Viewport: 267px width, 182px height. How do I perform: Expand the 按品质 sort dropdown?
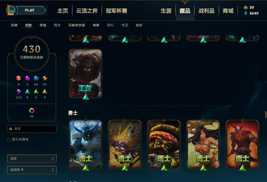32,170
